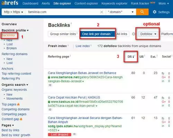Expand szdg.lpds.sztaki.hu URL dropdown arrow
This screenshot has height=138, width=173.
click(x=58, y=130)
